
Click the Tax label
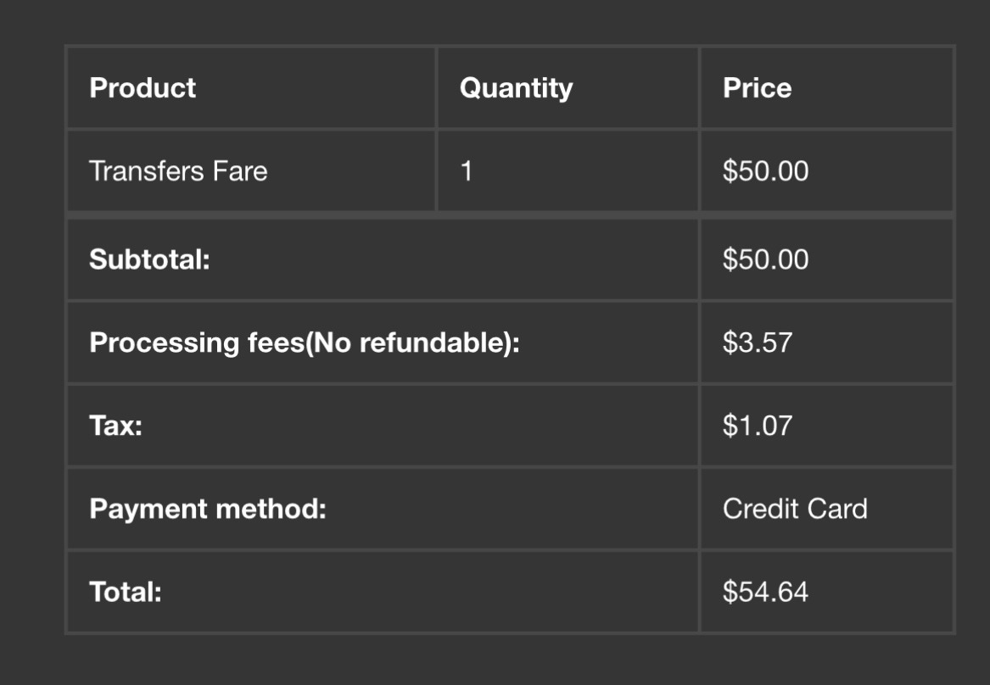[115, 426]
